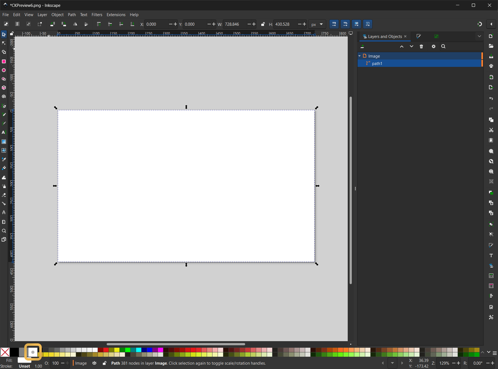Screen dimensions: 498x369
Task: Select the Ellipse tool
Action: click(x=4, y=70)
